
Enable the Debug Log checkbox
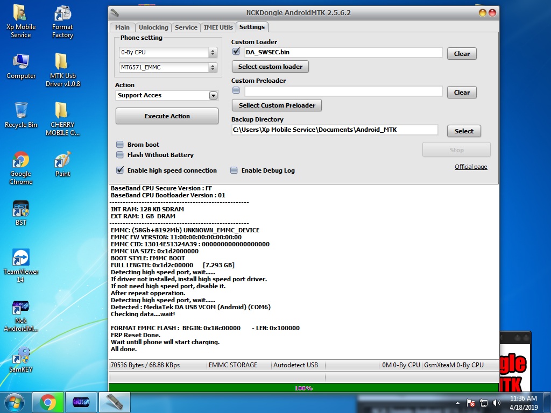coord(234,170)
